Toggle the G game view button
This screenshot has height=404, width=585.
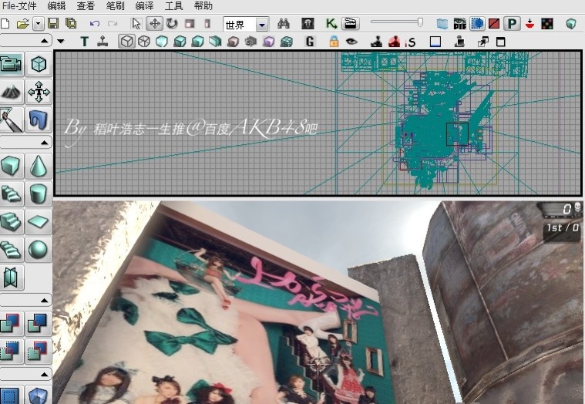[x=310, y=42]
